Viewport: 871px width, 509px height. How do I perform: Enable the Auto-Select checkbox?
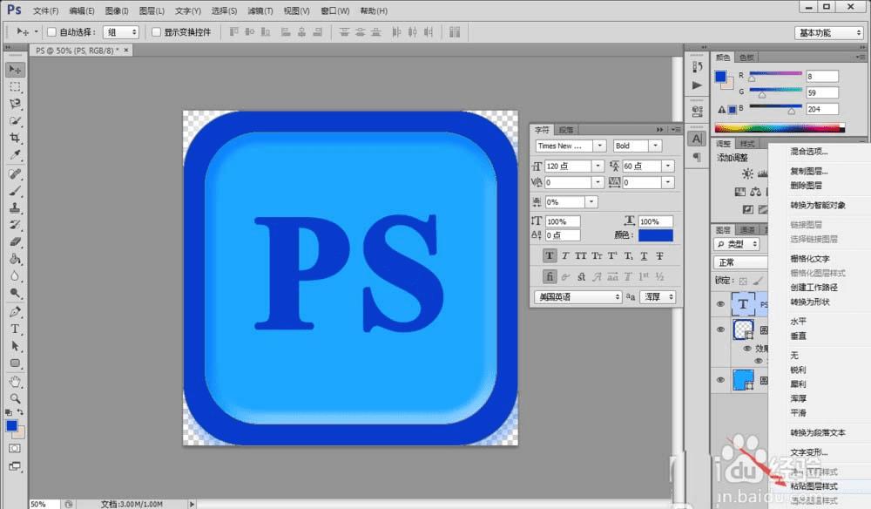point(51,32)
